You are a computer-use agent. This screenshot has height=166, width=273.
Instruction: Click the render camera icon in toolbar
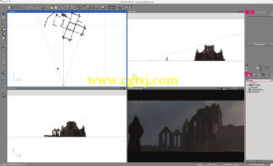tap(119, 7)
